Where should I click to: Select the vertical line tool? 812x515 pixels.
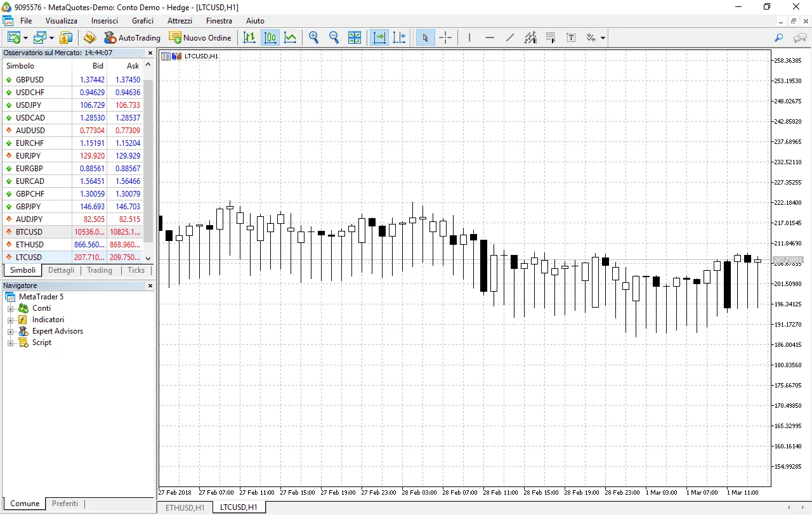click(x=469, y=37)
